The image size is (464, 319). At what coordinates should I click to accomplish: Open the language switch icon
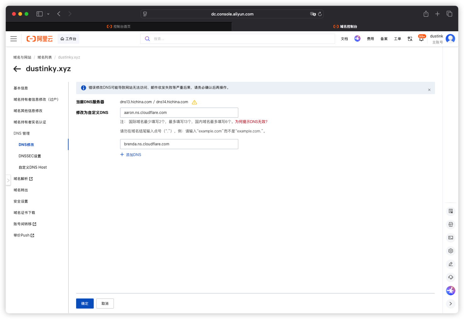(410, 39)
